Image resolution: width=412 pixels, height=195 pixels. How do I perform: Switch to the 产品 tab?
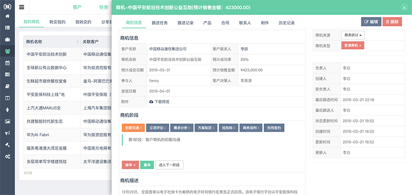pos(207,23)
